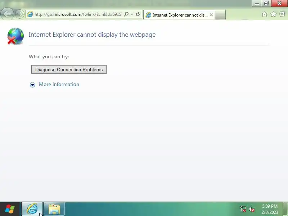Click the network disconnected tray icon
The image size is (288, 216).
click(x=243, y=209)
